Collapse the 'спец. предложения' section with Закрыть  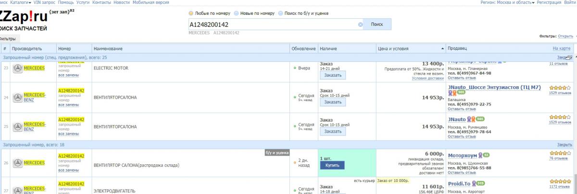564,57
